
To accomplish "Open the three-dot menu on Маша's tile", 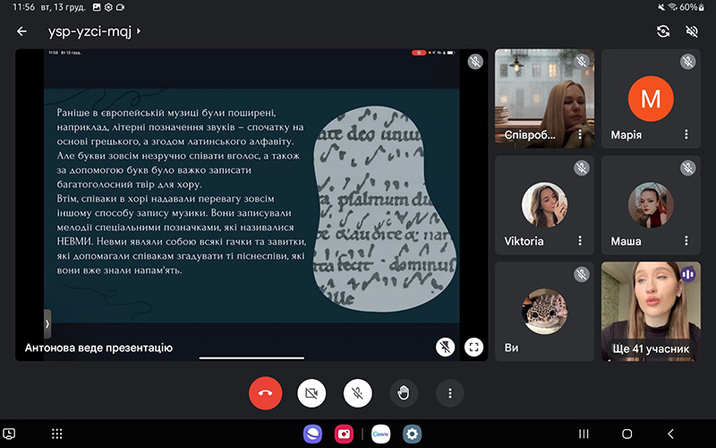I will 686,241.
